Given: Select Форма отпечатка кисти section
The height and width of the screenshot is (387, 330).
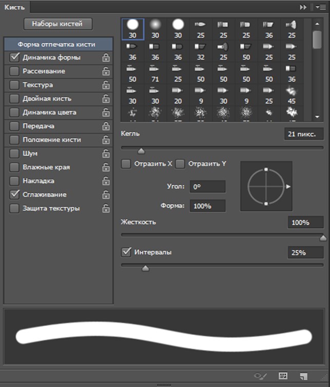Looking at the screenshot, I should pos(59,44).
